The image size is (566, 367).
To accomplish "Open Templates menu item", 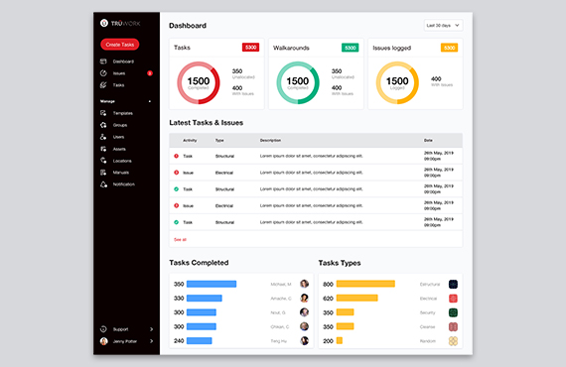I will (123, 113).
